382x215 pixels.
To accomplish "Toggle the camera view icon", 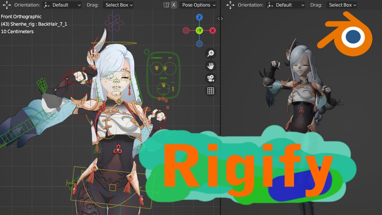I will [211, 79].
